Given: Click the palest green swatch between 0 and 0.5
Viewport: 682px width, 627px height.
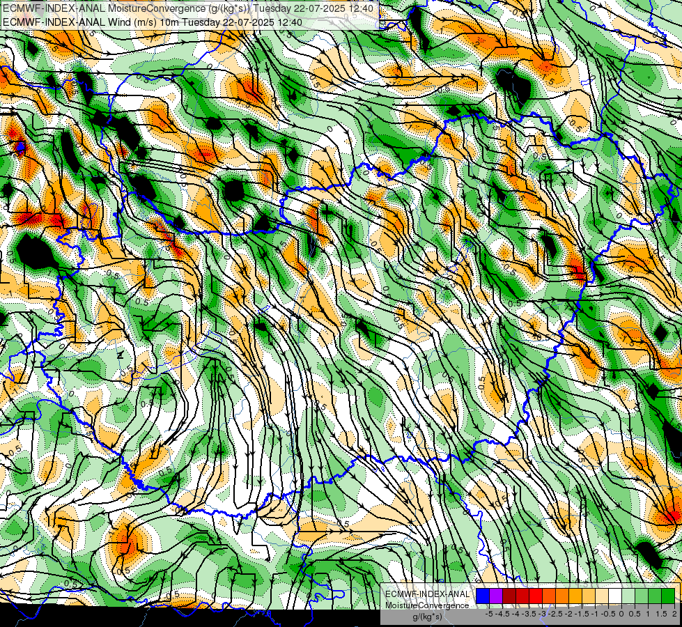Looking at the screenshot, I should pyautogui.click(x=628, y=596).
